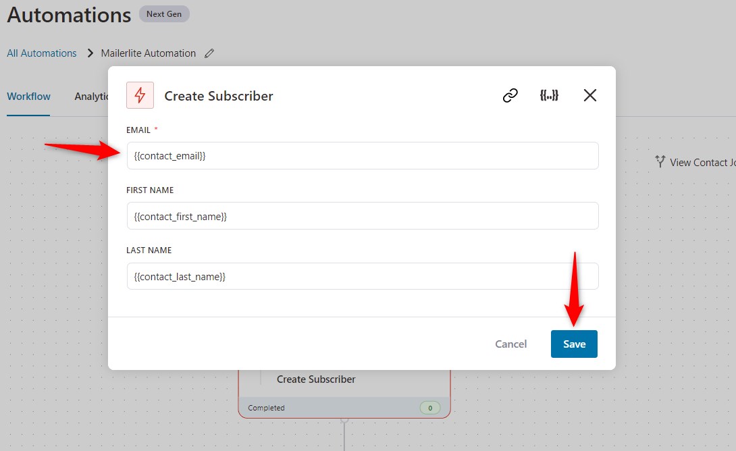The height and width of the screenshot is (451, 736).
Task: Click the View Contact Journey icon
Action: pyautogui.click(x=660, y=162)
